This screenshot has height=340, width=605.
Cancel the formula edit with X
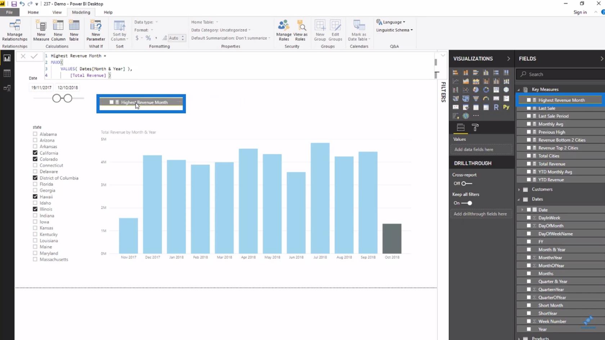click(23, 56)
